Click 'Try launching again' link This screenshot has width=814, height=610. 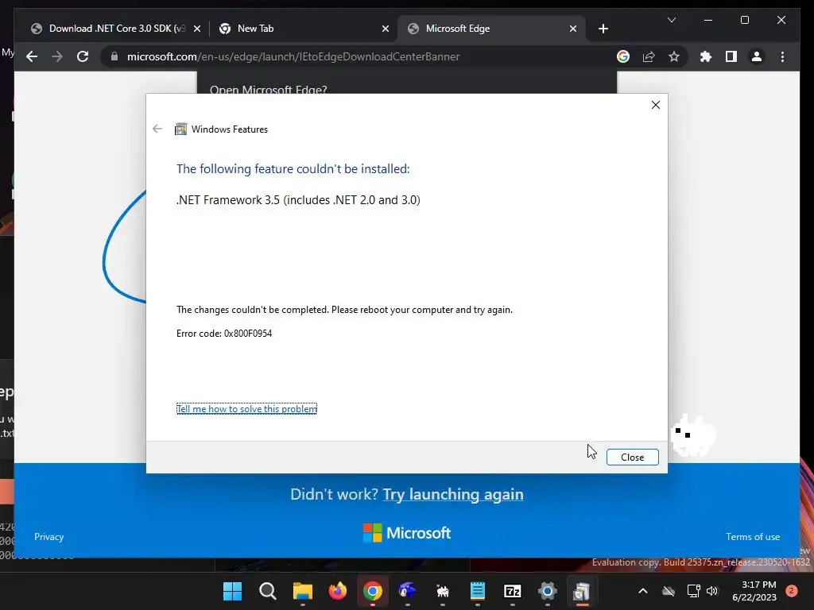tap(452, 494)
